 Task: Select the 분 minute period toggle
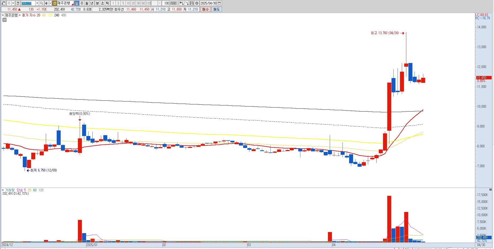[x=97, y=3]
